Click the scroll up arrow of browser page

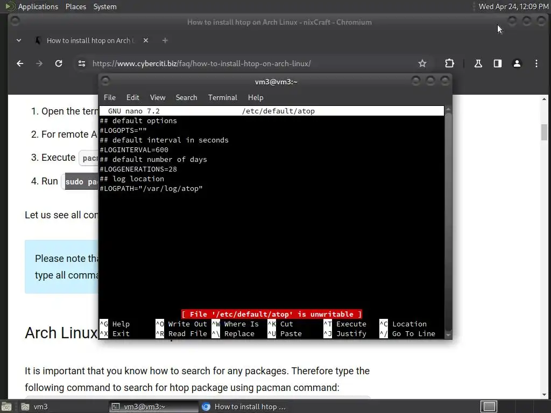coord(544,99)
